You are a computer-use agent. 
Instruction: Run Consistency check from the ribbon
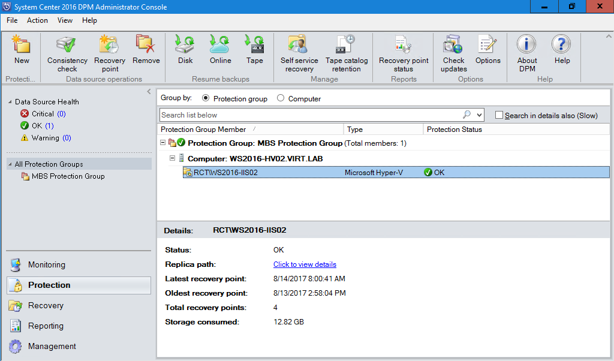(x=67, y=53)
